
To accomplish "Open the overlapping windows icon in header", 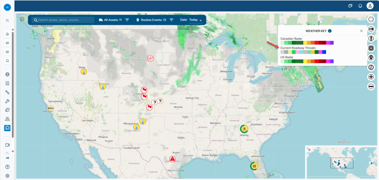I will 350,6.
